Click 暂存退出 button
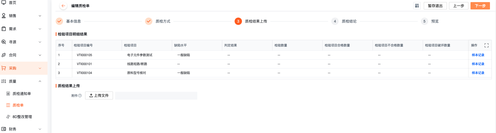This screenshot has height=133, width=496. 435,6
